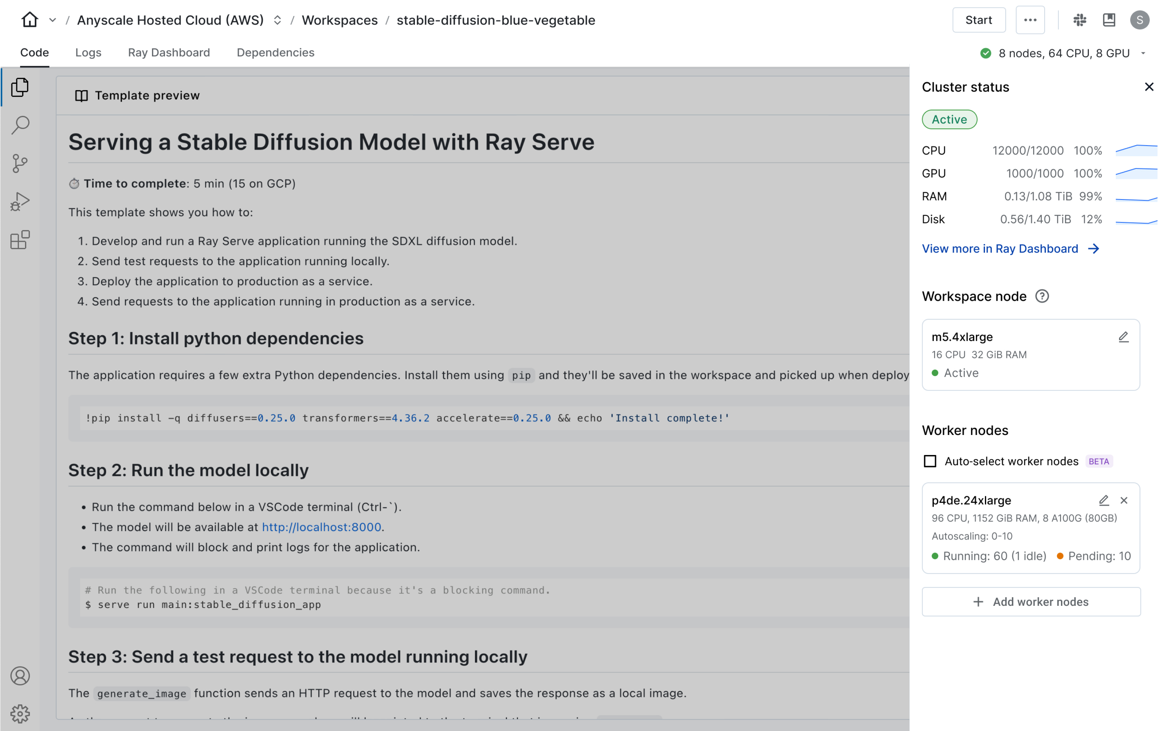The height and width of the screenshot is (731, 1170).
Task: Toggle the Auto-select worker nodes checkbox
Action: point(930,461)
